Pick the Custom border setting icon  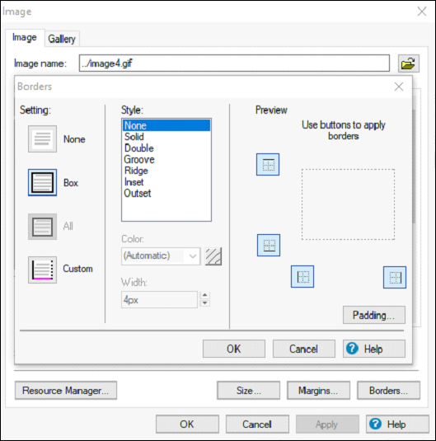pos(42,270)
